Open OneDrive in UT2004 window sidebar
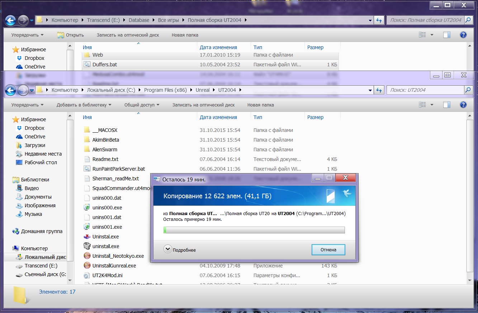This screenshot has width=478, height=313. click(35, 137)
